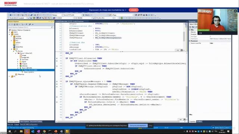
Task: Open File Explorer from taskbar
Action: [21, 131]
